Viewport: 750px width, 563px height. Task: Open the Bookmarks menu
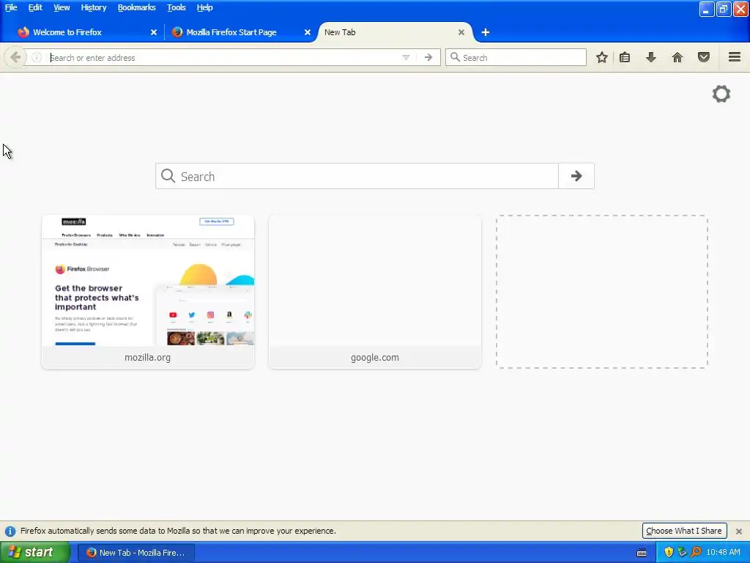136,7
